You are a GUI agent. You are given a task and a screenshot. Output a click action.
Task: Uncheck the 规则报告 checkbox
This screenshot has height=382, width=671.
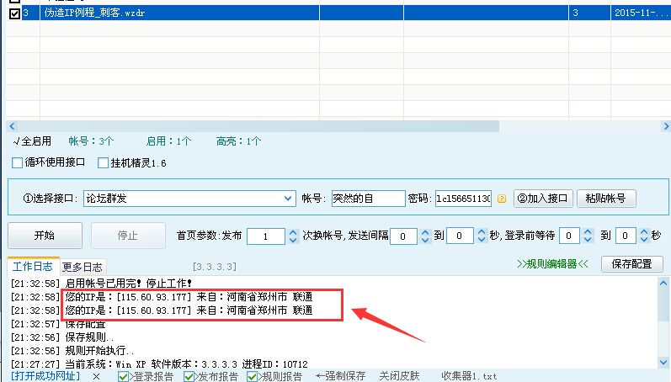pyautogui.click(x=252, y=376)
